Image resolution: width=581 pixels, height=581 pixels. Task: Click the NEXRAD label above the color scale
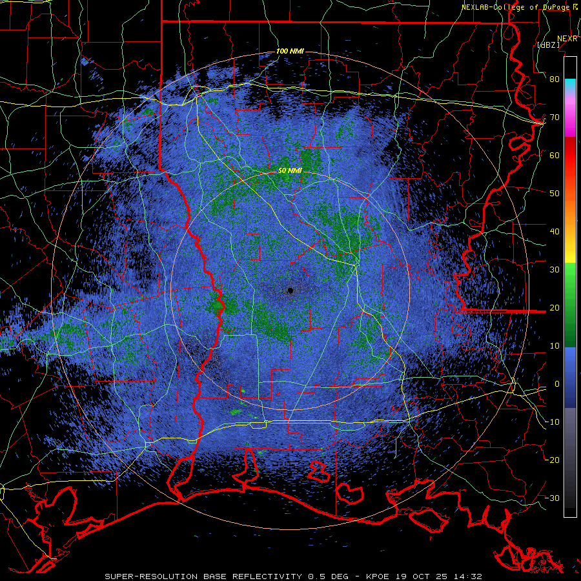(x=567, y=39)
